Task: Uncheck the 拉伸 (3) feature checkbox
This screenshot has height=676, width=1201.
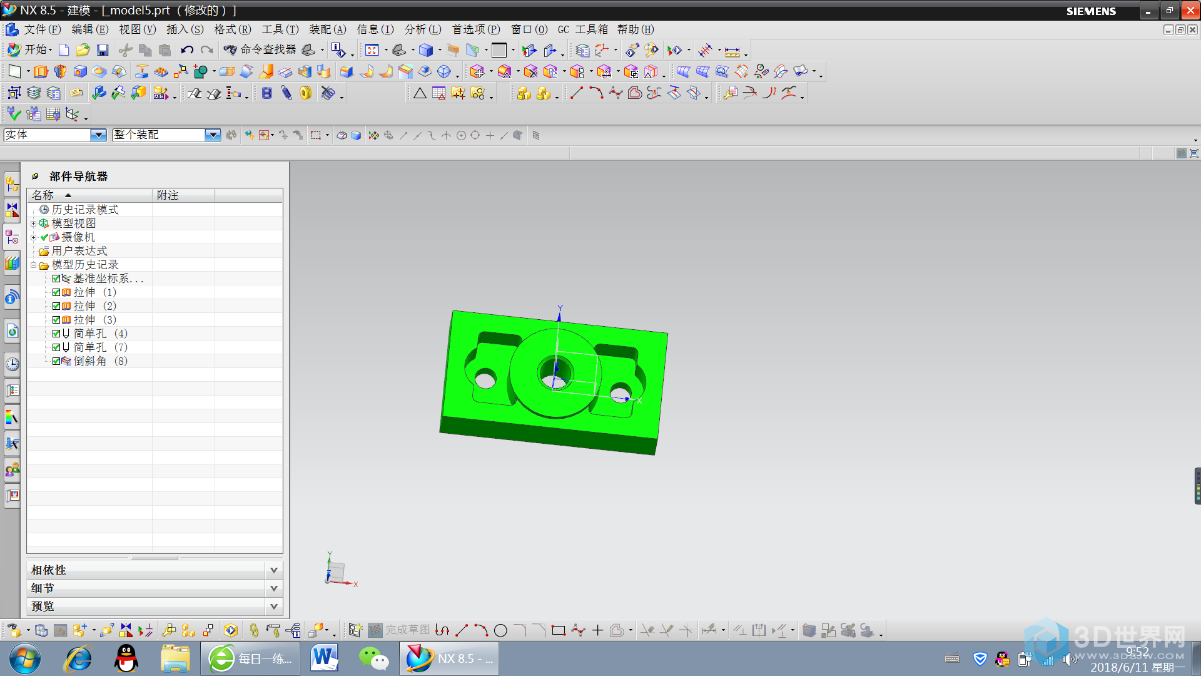Action: pos(56,320)
